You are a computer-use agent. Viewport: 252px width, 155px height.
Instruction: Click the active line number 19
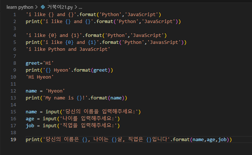(x=13, y=140)
